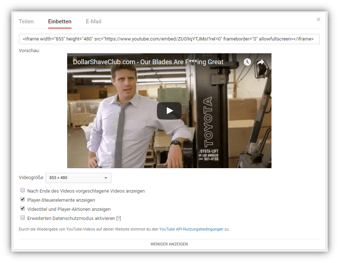
Task: Click the Watch Later clock icon in the player
Action: 247,62
